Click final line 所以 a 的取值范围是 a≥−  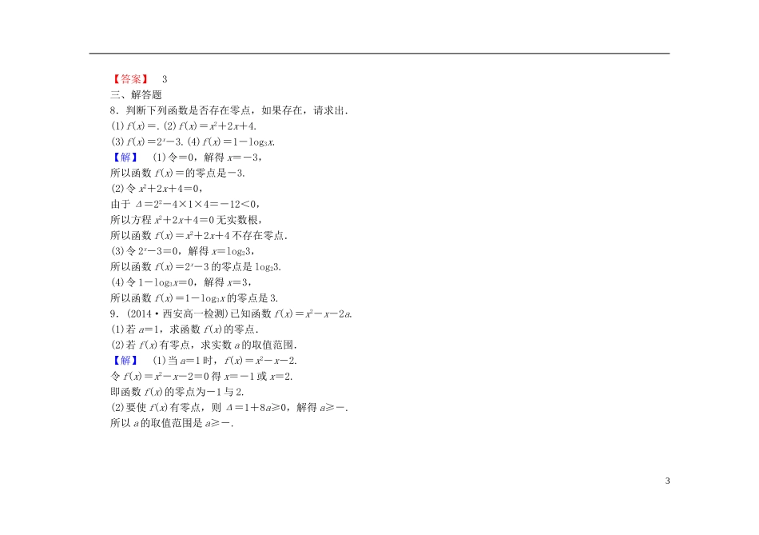172,422
